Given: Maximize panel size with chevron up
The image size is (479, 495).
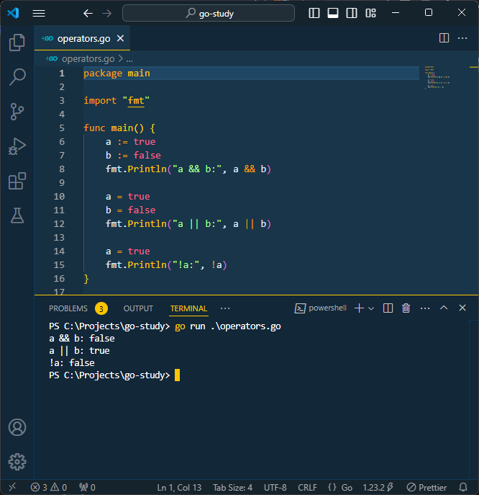Looking at the screenshot, I should tap(444, 308).
